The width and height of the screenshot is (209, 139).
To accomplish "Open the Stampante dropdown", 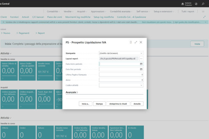I will (121, 53).
